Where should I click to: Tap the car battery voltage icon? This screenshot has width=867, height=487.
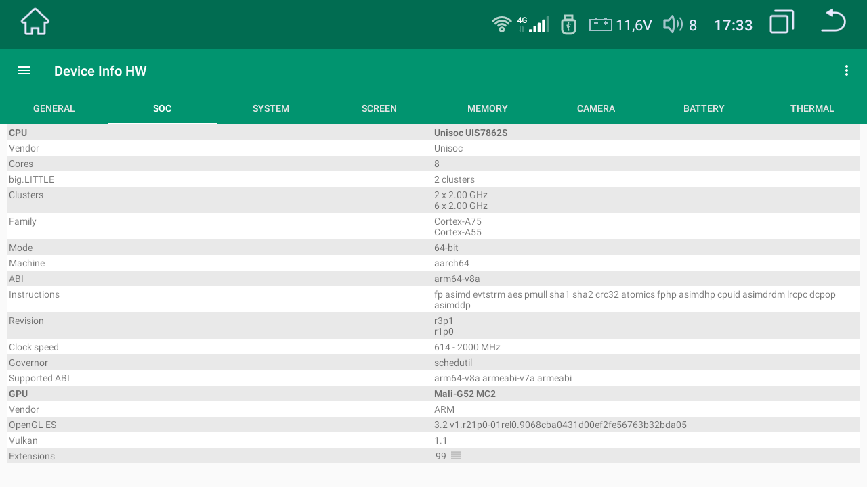point(601,25)
